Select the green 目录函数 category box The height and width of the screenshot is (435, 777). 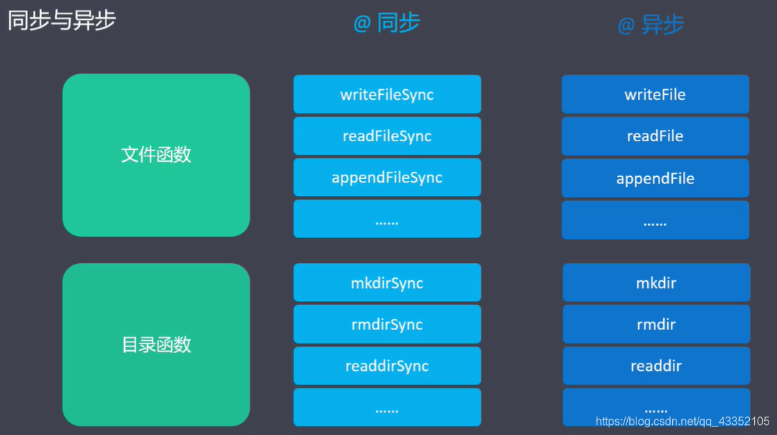156,345
